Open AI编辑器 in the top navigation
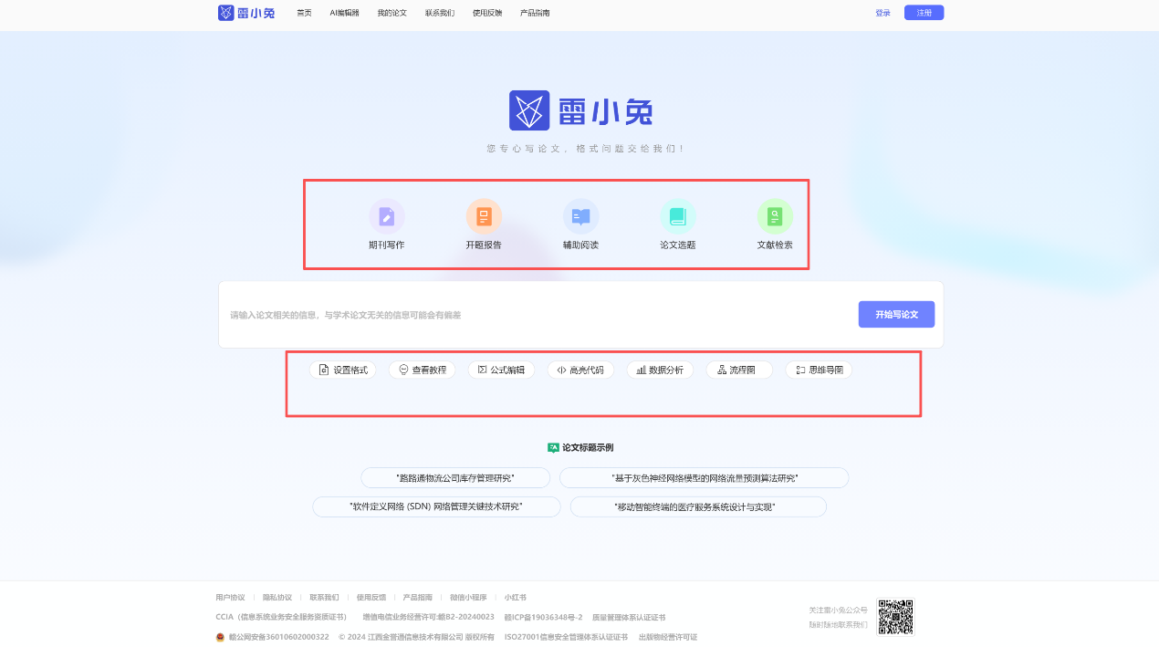Screen dimensions: 1159x647 click(x=345, y=13)
